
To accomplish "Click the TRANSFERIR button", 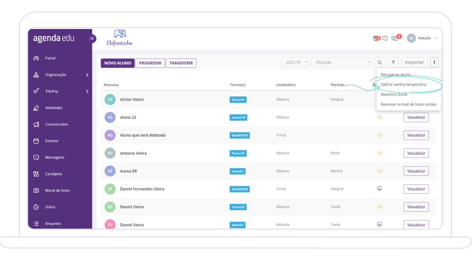I will point(181,63).
